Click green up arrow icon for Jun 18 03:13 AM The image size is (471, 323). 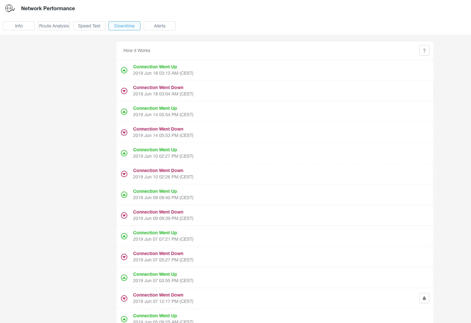click(x=124, y=70)
